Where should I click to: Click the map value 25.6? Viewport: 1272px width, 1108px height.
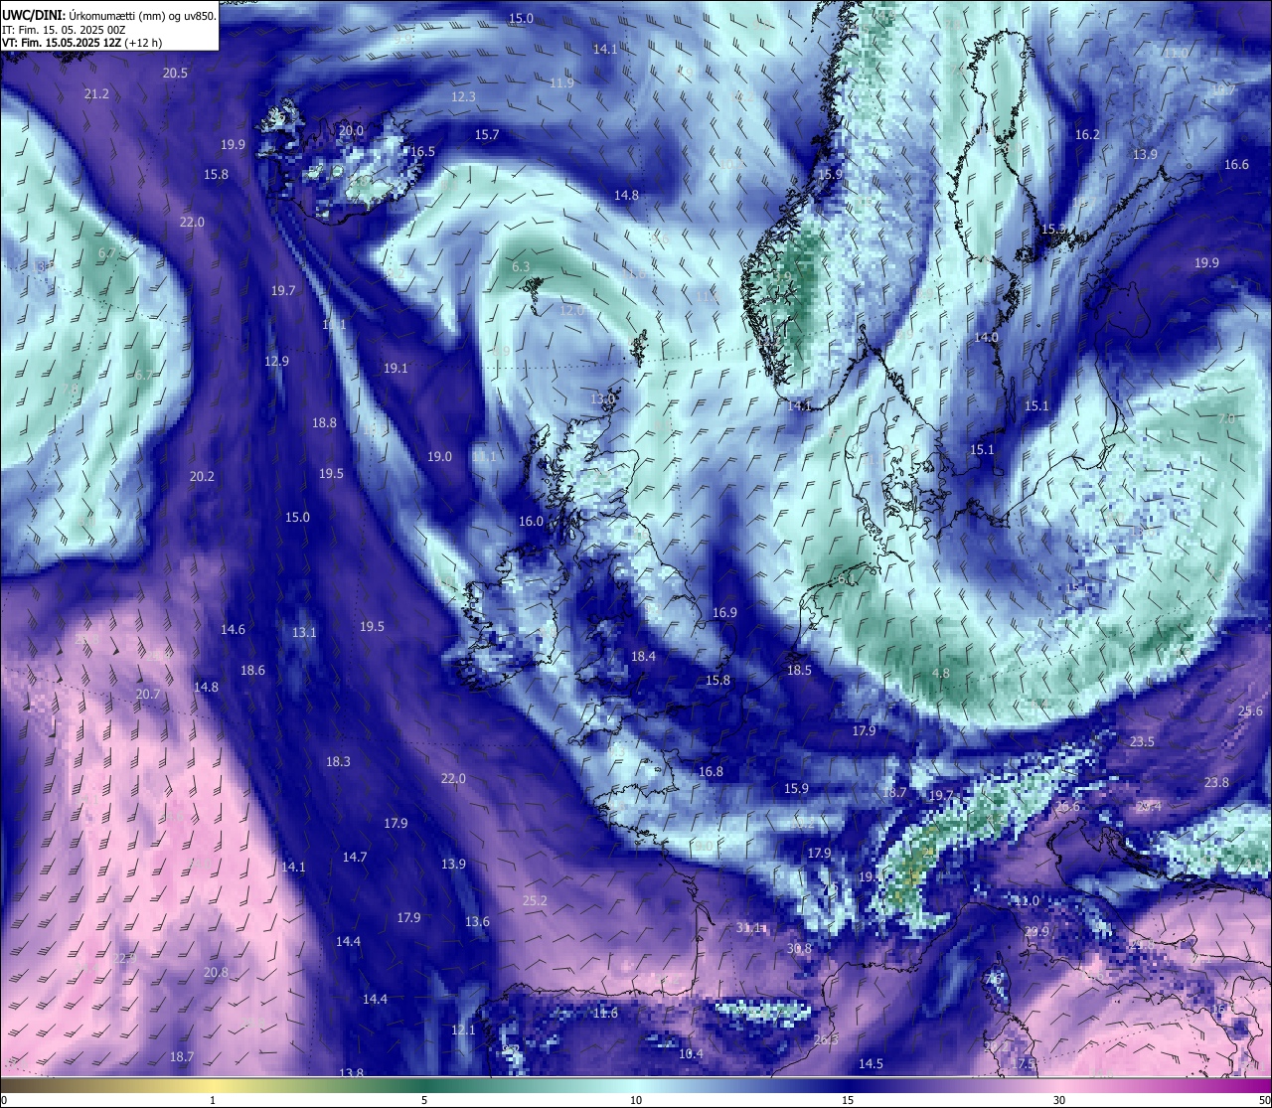coord(1250,711)
